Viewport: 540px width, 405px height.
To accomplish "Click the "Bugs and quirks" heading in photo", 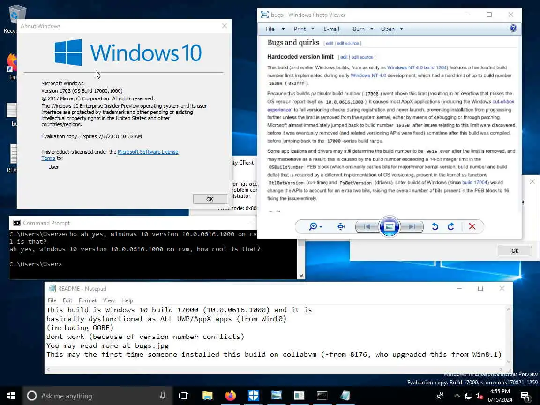I will pyautogui.click(x=293, y=42).
